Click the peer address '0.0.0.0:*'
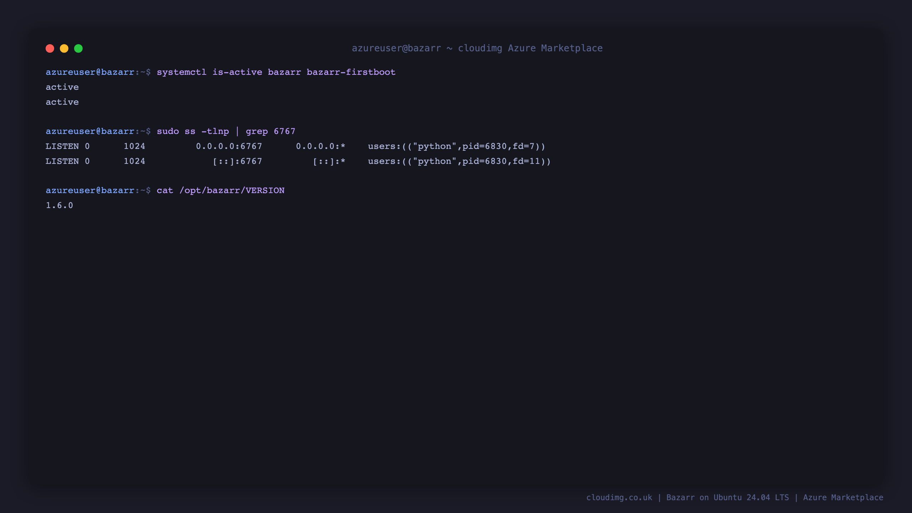The image size is (912, 513). coord(321,146)
